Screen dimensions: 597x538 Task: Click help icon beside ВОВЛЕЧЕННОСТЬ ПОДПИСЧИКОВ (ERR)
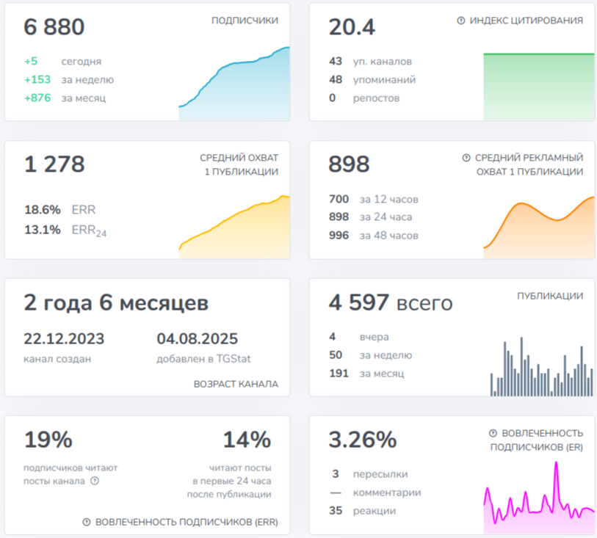tap(87, 522)
